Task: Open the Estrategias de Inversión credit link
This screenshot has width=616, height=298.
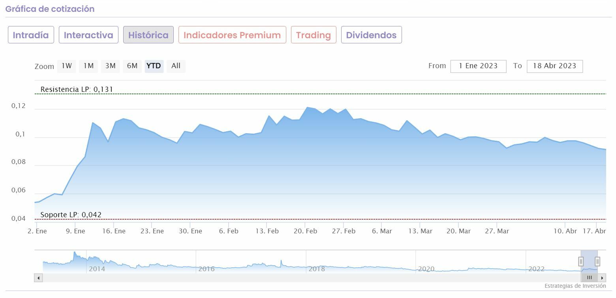Action: (575, 286)
